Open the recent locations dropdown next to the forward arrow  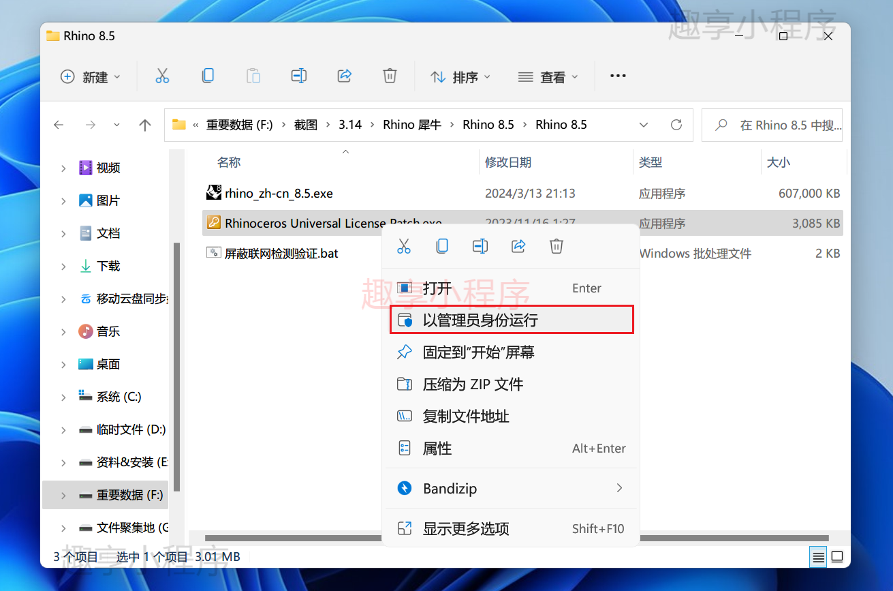click(116, 125)
